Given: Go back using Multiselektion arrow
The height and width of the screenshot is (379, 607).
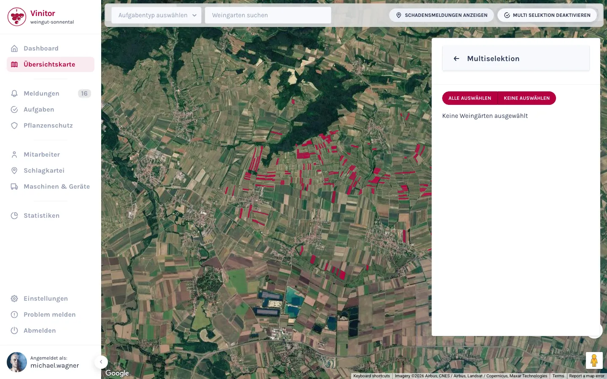Looking at the screenshot, I should [x=456, y=59].
